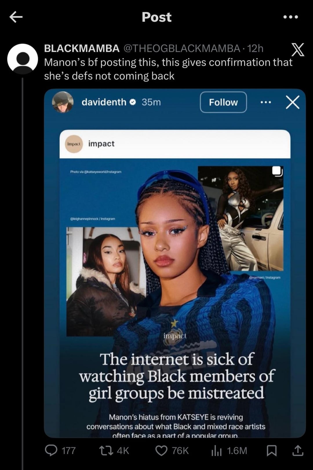Screen dimensions: 313x470
Task: Share the post via upload icon
Action: click(x=298, y=450)
